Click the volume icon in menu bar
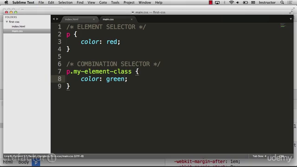The image size is (297, 167). point(238,2)
